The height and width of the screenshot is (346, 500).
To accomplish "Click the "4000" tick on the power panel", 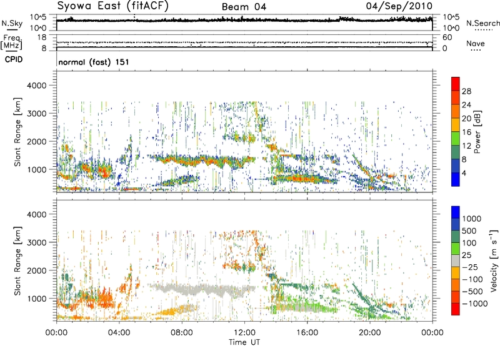I will (x=37, y=86).
